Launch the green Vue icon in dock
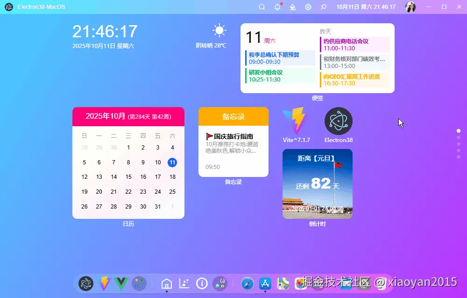This screenshot has height=298, width=467. click(x=121, y=283)
